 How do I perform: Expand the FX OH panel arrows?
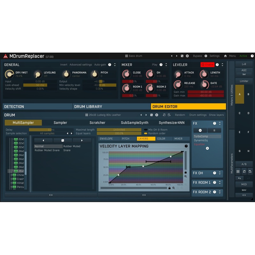pyautogui.click(x=220, y=173)
